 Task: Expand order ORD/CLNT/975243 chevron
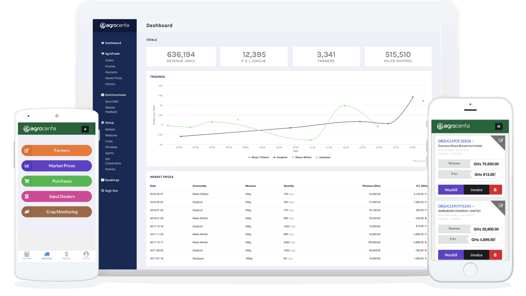[473, 207]
